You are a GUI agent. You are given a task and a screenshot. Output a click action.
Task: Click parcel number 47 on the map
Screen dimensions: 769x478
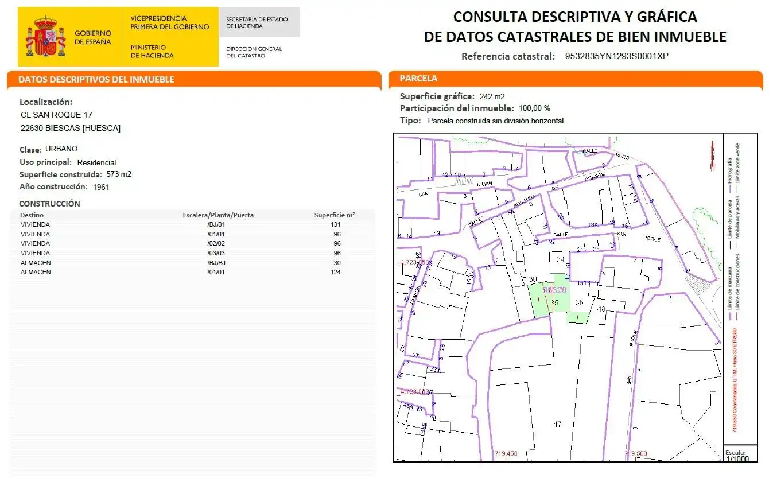[557, 424]
